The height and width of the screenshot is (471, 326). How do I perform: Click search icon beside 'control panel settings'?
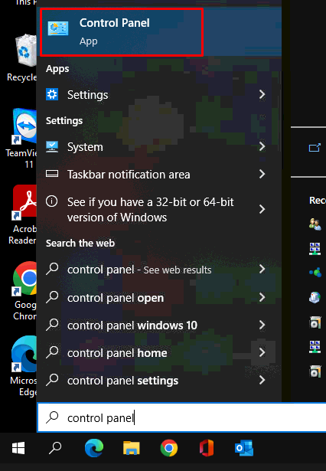tap(52, 380)
